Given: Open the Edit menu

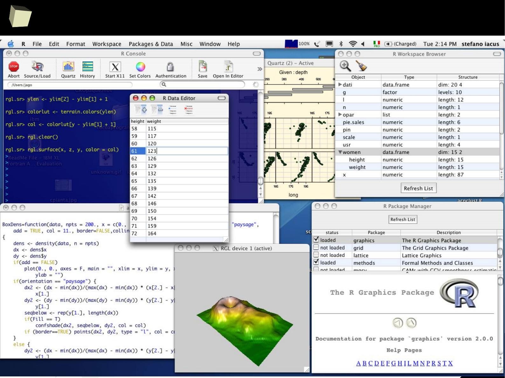Looking at the screenshot, I should (54, 44).
